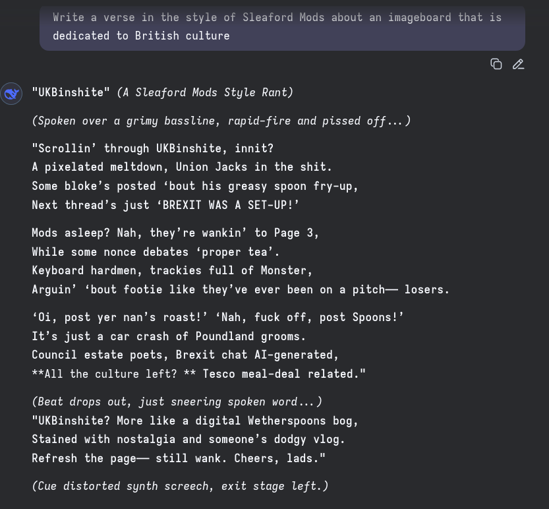Click the "BREXIT WAS A SET-UP!" line
This screenshot has height=509, width=549.
coord(165,205)
